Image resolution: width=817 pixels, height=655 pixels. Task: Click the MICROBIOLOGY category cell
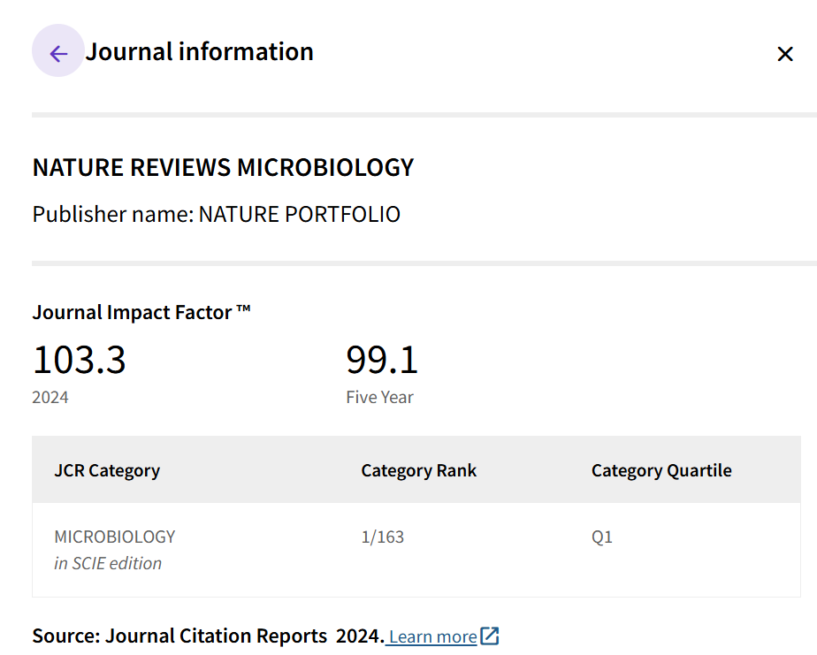coord(115,537)
